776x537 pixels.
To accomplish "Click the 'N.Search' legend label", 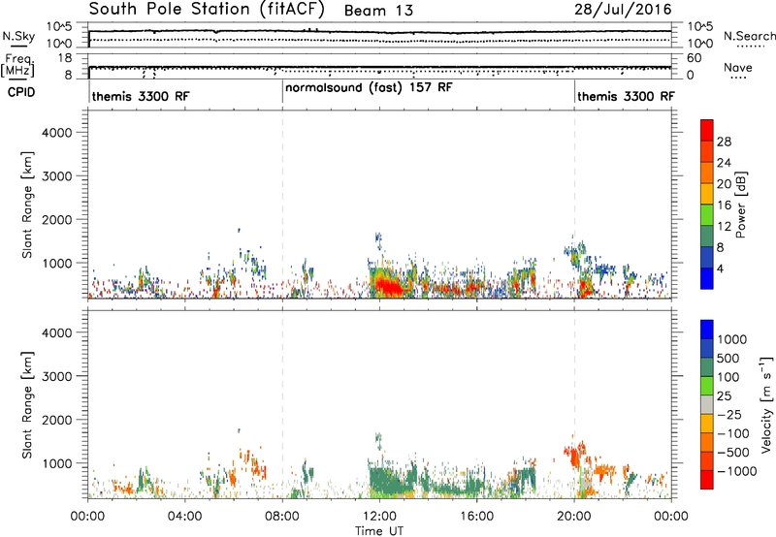I will [749, 36].
